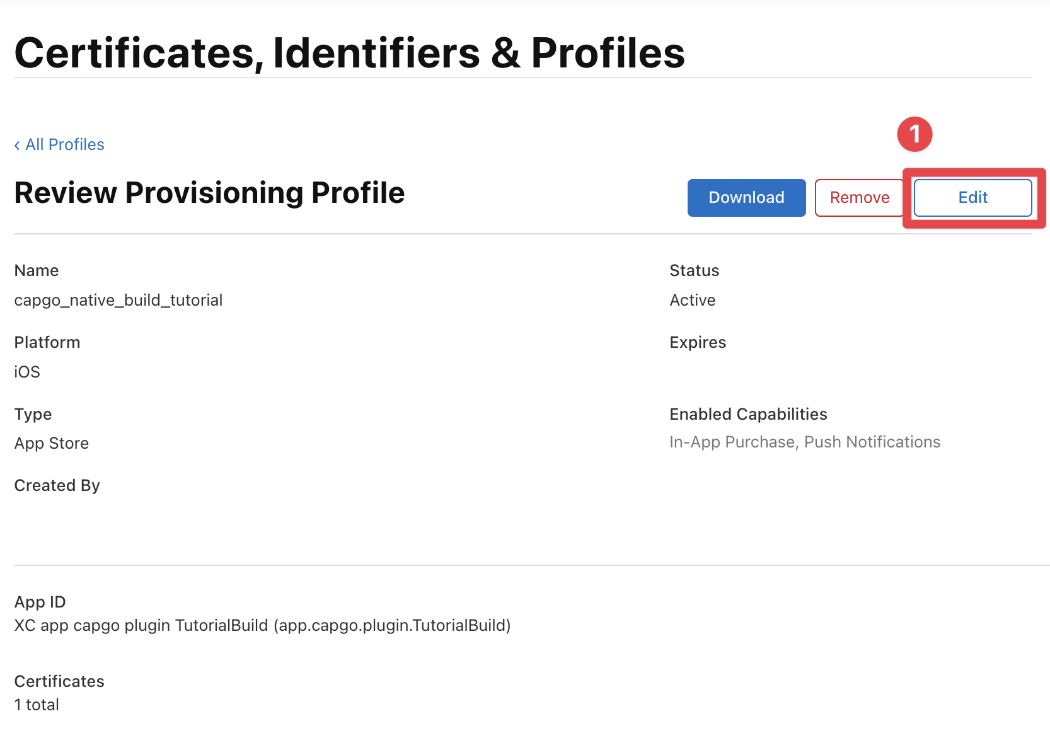
Task: Select the Created By field label
Action: pyautogui.click(x=57, y=485)
